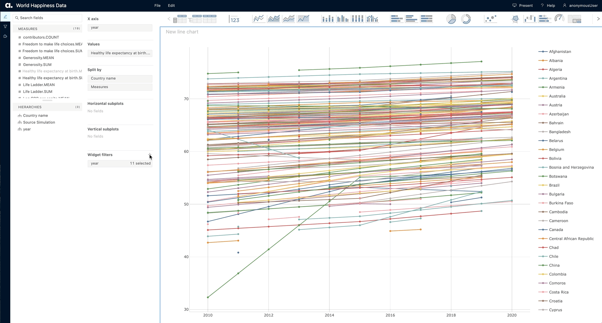Select the tree map widget icon
The height and width of the screenshot is (323, 602).
click(x=575, y=19)
